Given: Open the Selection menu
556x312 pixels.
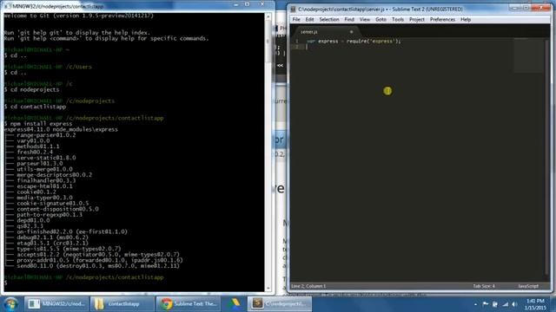Looking at the screenshot, I should tap(329, 20).
